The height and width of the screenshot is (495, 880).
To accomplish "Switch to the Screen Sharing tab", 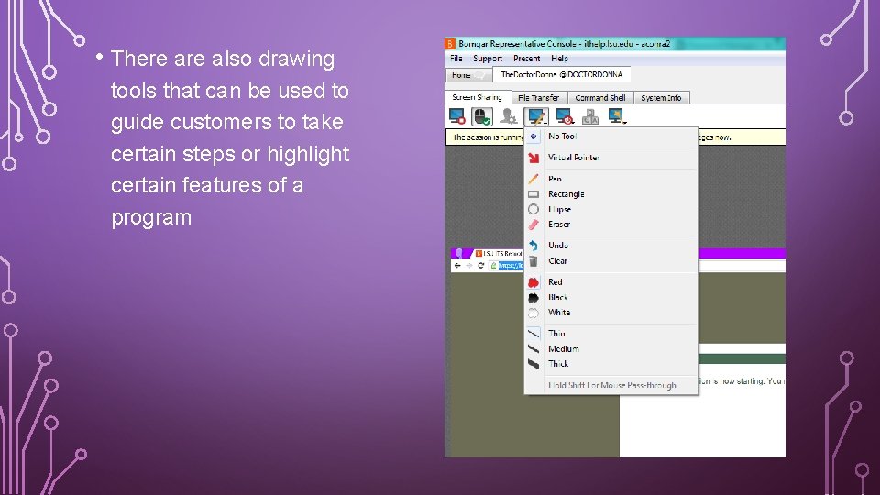I will 478,98.
